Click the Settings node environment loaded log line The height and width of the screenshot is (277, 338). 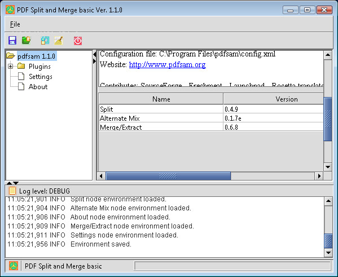(x=93, y=235)
